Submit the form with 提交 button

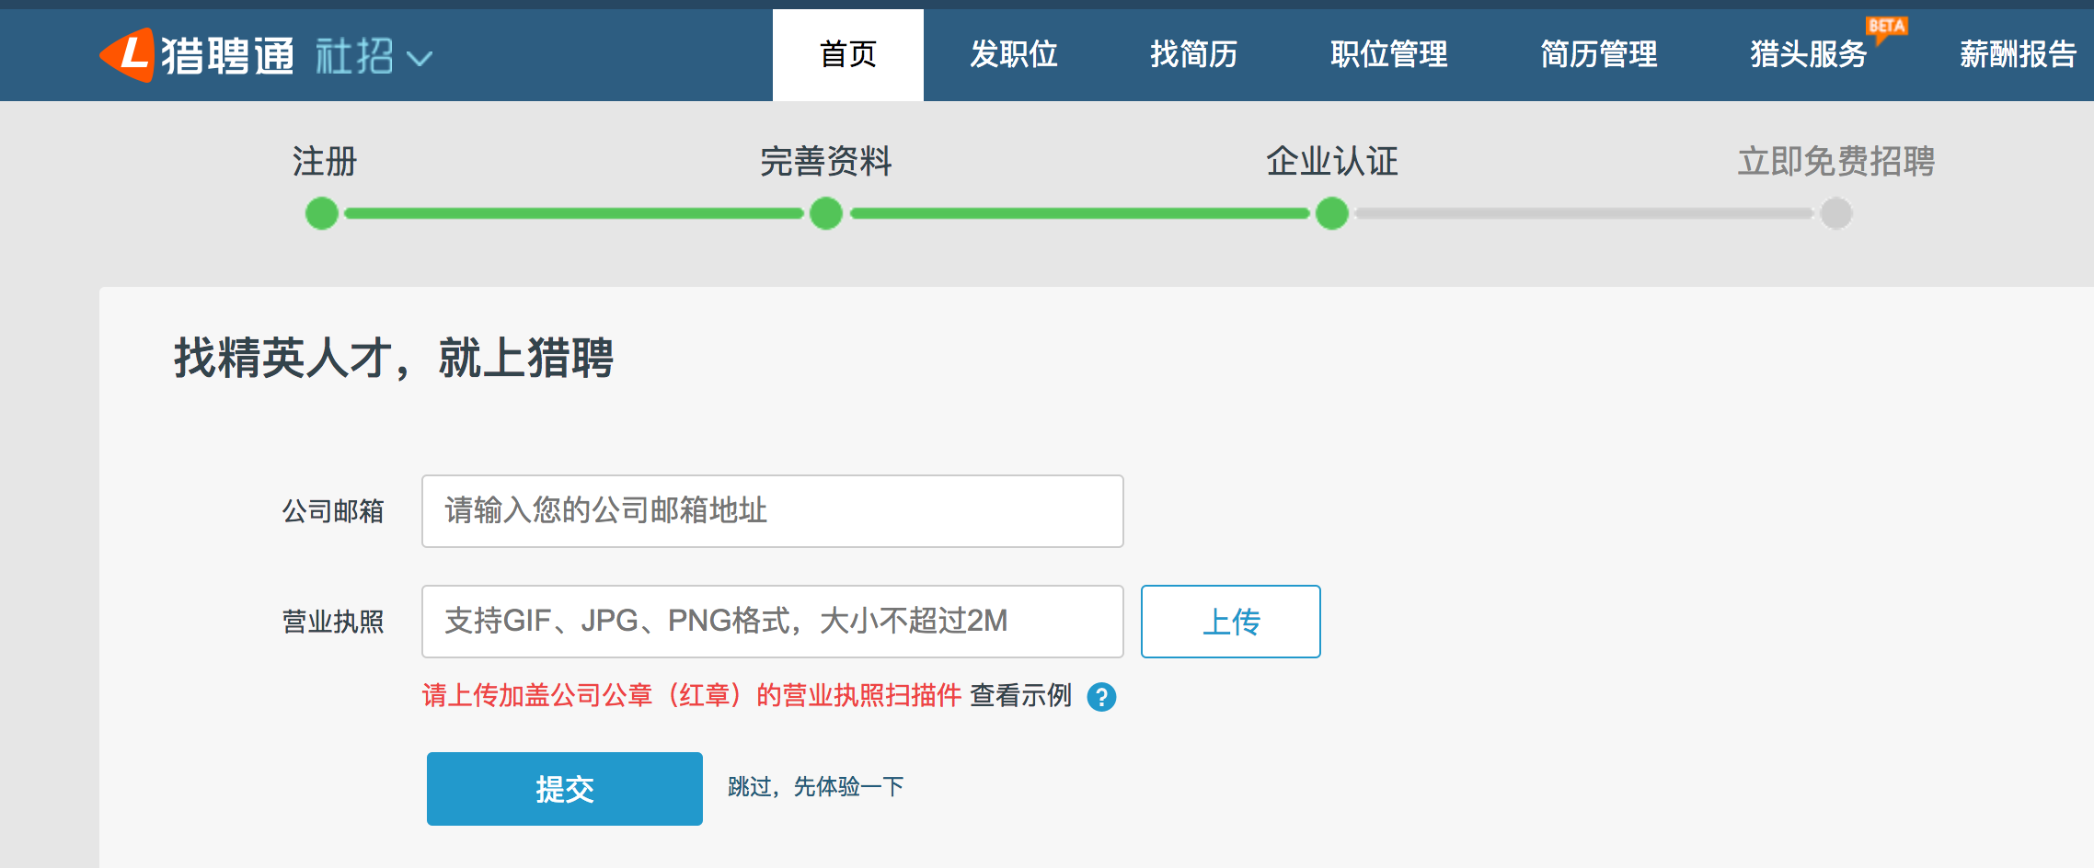(x=564, y=789)
